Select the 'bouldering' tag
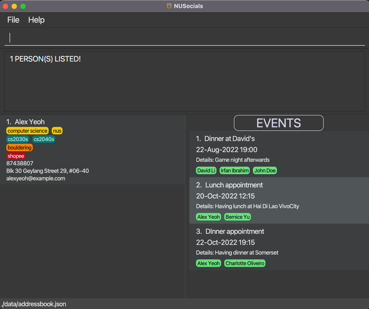 [x=19, y=148]
